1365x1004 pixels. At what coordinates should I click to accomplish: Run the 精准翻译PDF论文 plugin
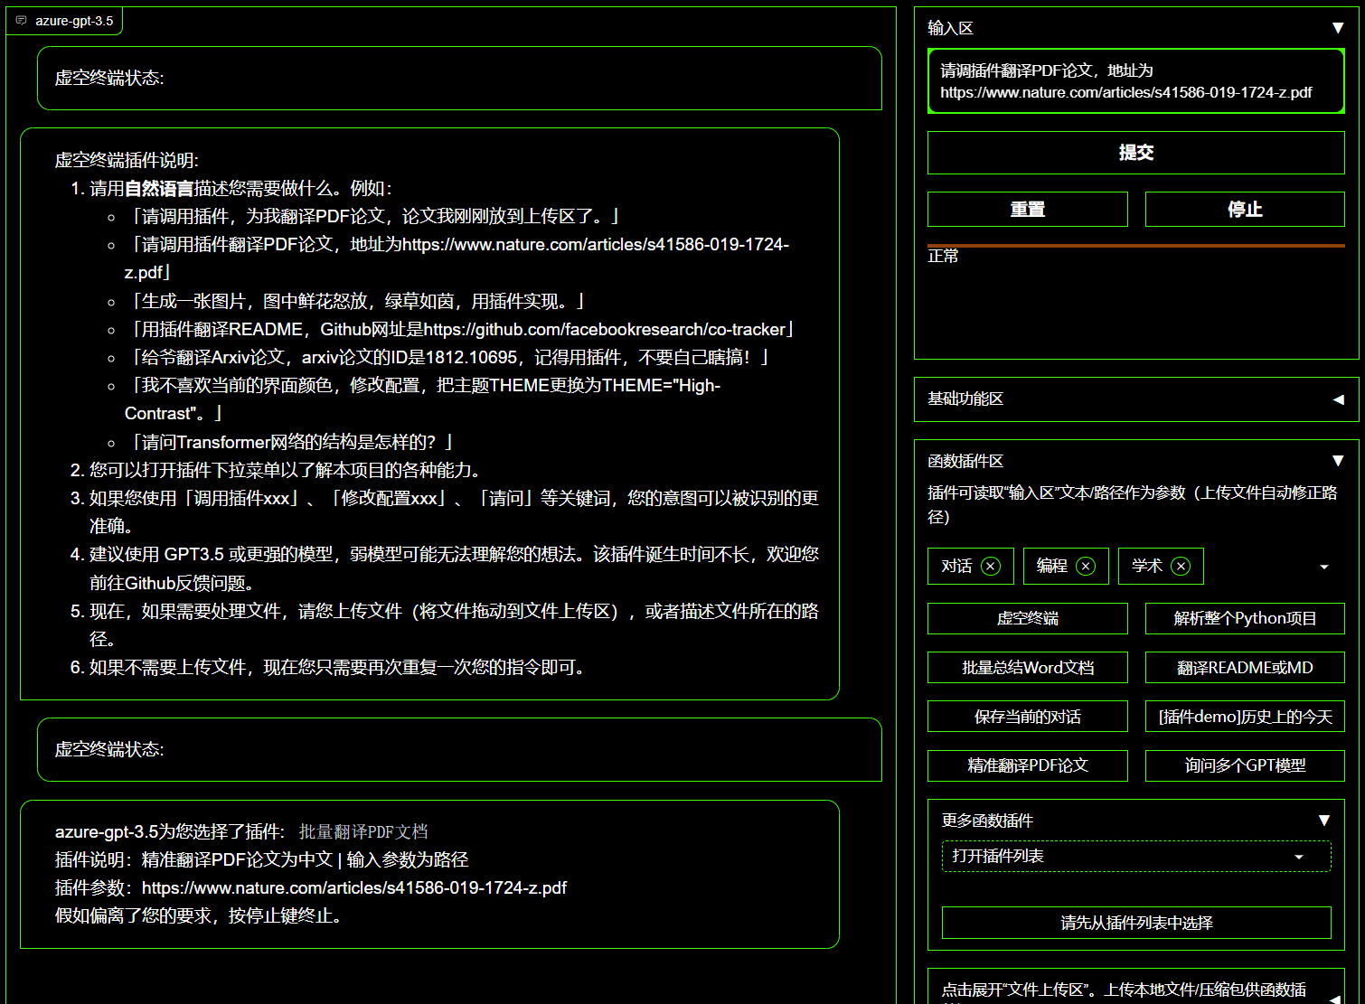(1027, 766)
